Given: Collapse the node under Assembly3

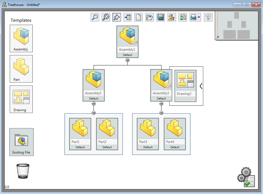Looking at the screenshot, I should click(x=161, y=103).
